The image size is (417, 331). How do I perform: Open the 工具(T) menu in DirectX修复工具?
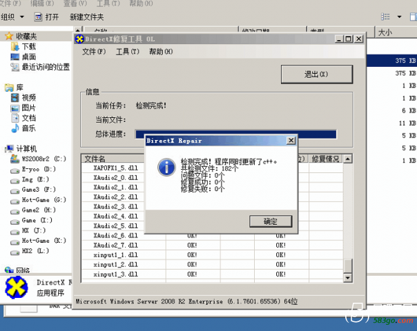128,52
